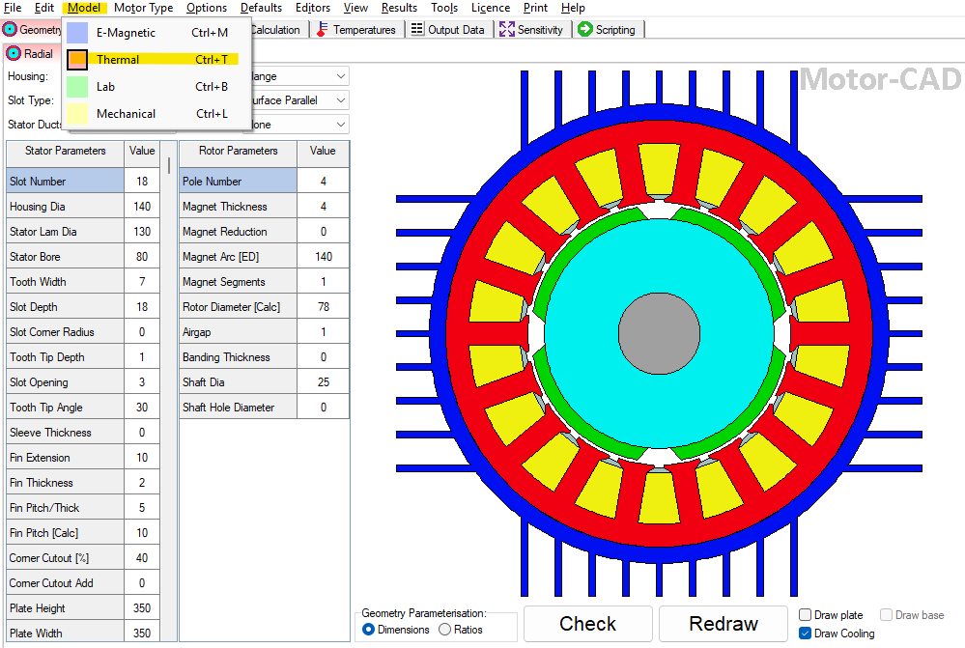Enable the Draw plate checkbox

(x=803, y=615)
